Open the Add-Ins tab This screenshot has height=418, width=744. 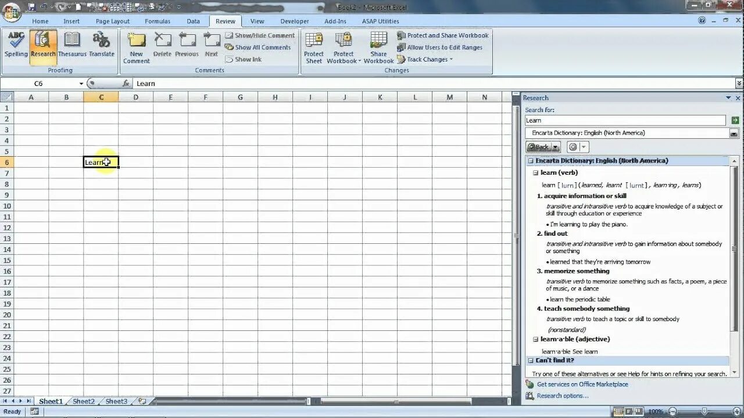335,21
